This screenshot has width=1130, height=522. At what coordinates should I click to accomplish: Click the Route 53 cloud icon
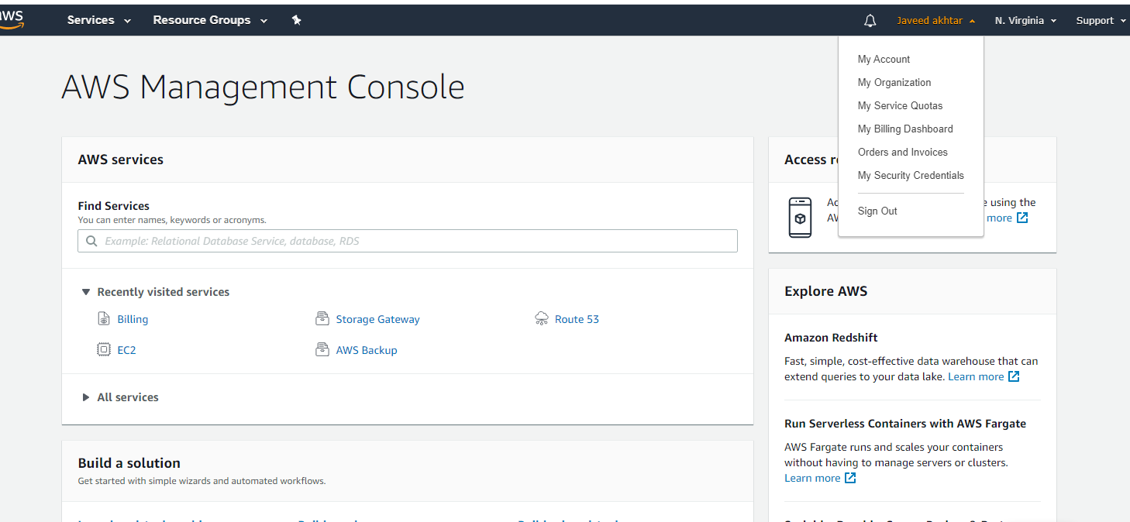542,319
